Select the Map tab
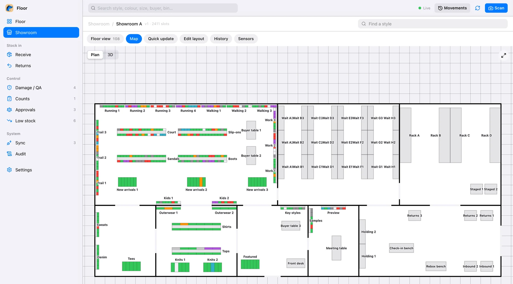This screenshot has height=284, width=513. 134,39
